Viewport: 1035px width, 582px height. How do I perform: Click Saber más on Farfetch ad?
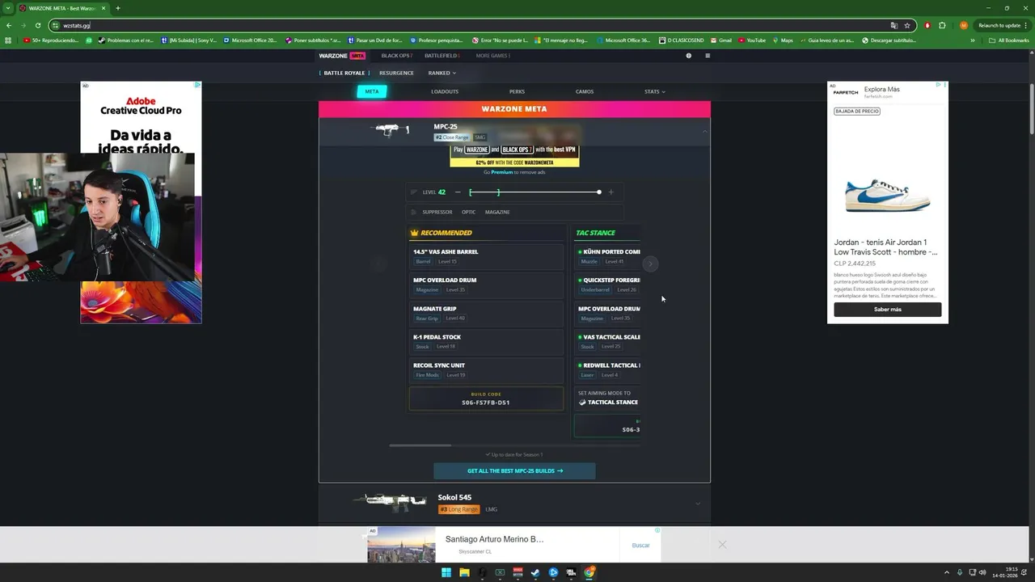pyautogui.click(x=887, y=310)
